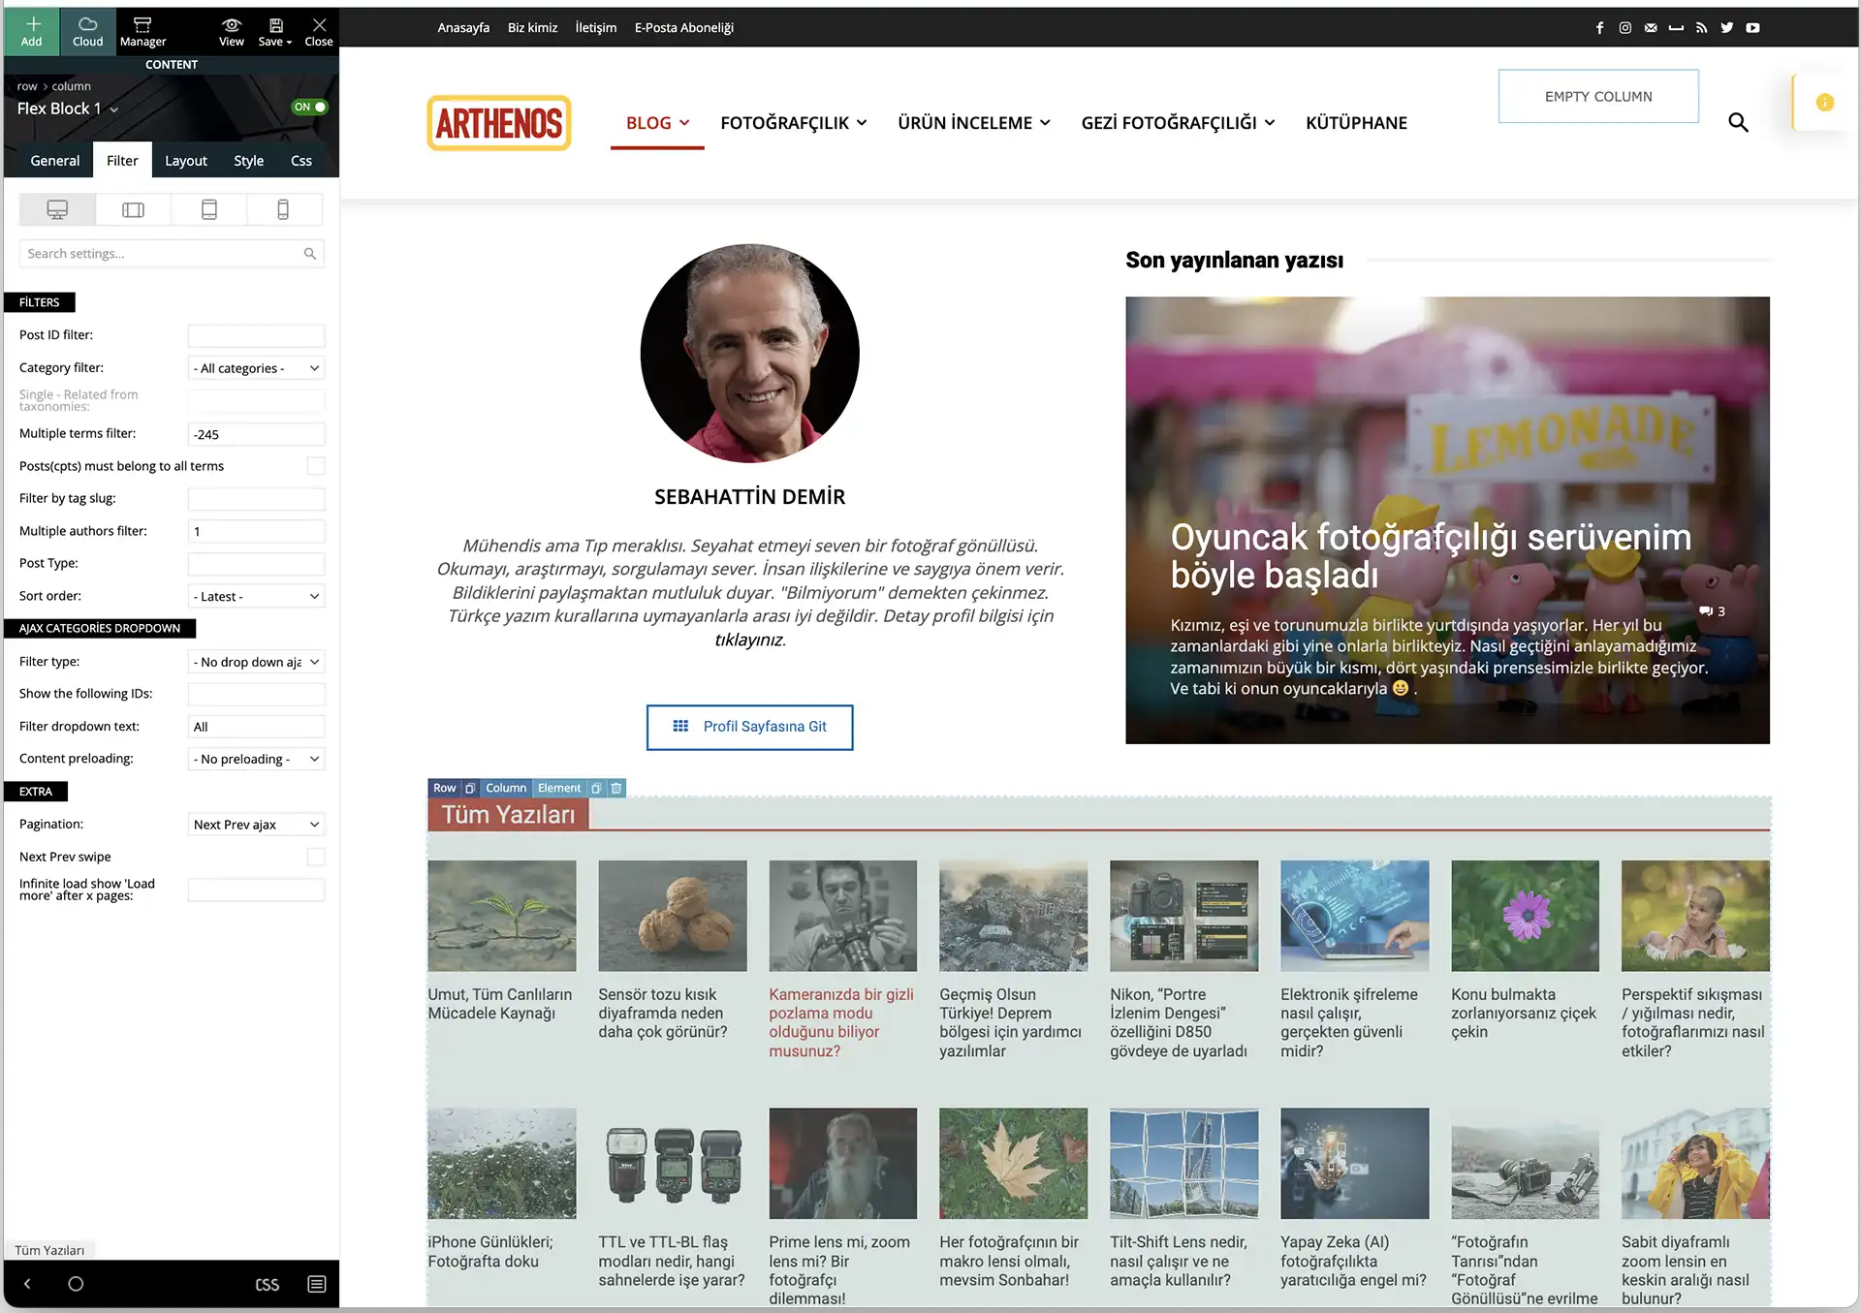
Task: Open the İletişim page
Action: pos(596,28)
